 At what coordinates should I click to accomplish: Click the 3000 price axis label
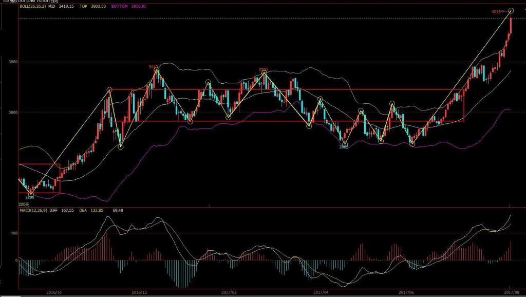click(12, 112)
